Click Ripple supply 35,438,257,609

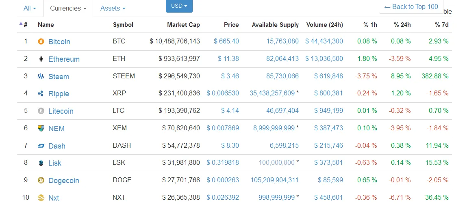[272, 93]
